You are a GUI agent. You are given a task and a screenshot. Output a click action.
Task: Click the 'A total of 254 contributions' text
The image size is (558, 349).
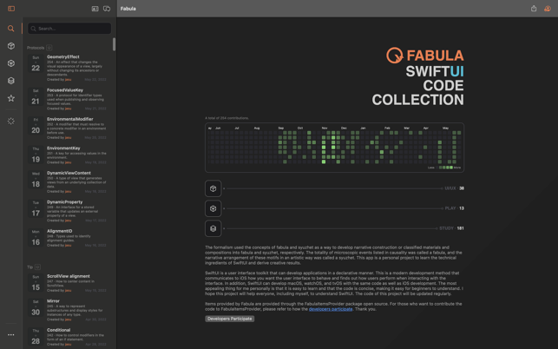pos(226,118)
